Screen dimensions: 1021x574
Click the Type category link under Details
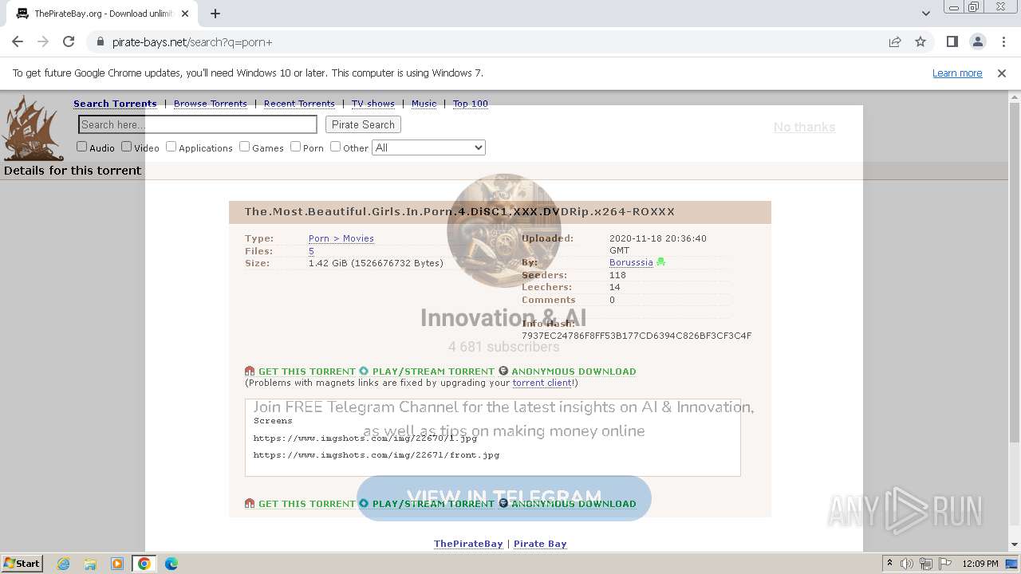click(x=341, y=238)
